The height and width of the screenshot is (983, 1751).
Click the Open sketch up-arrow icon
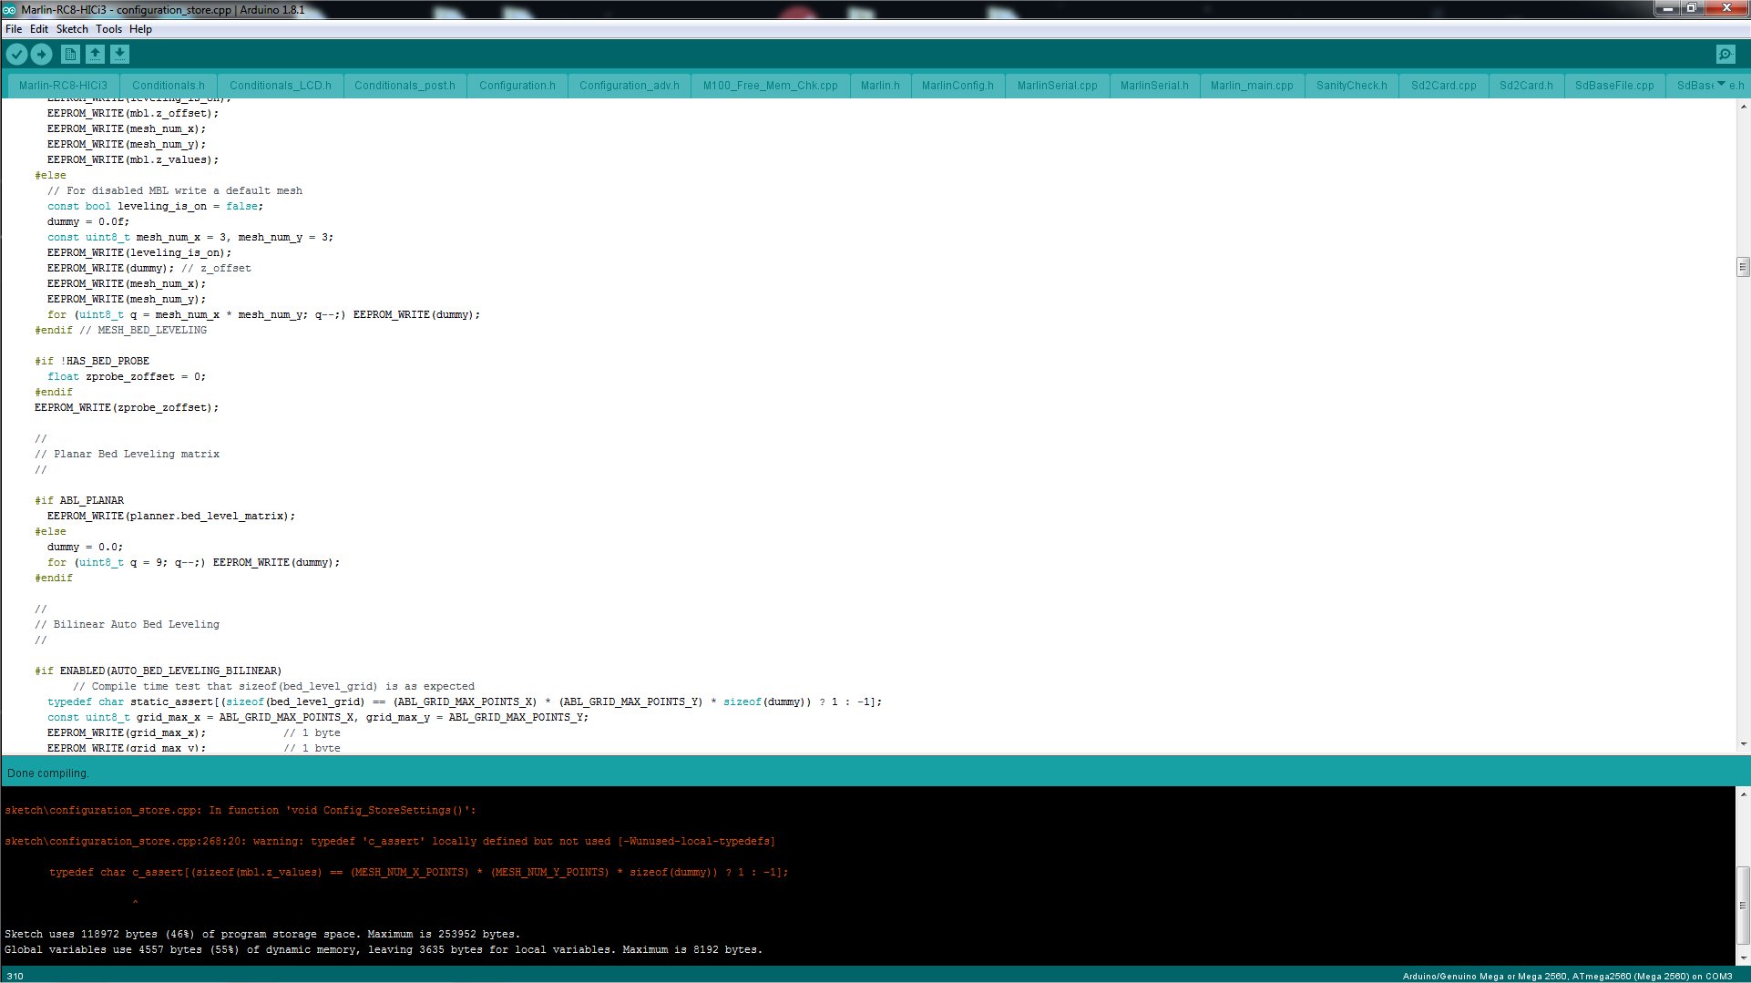coord(95,55)
